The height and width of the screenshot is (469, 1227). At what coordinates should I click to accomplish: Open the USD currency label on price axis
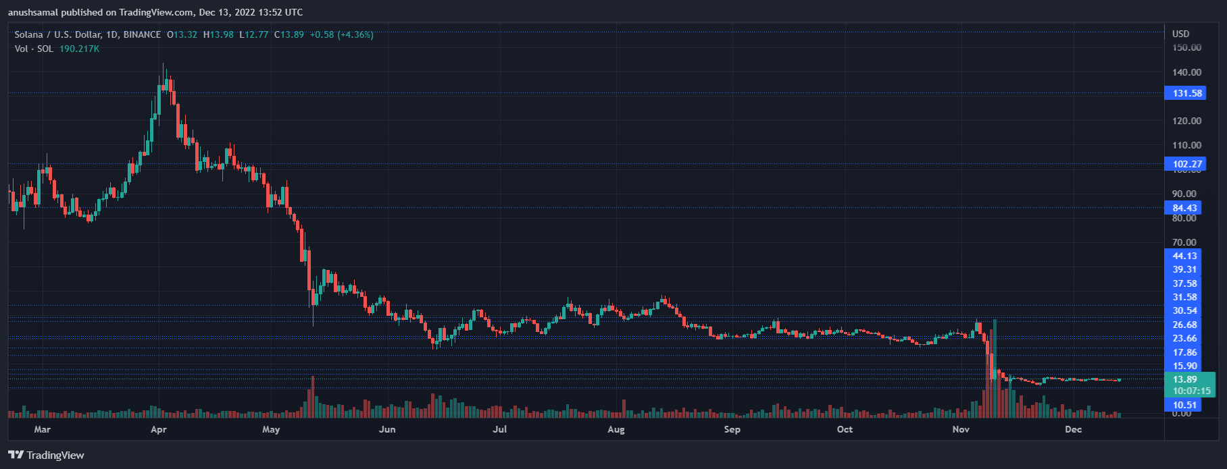tap(1180, 34)
